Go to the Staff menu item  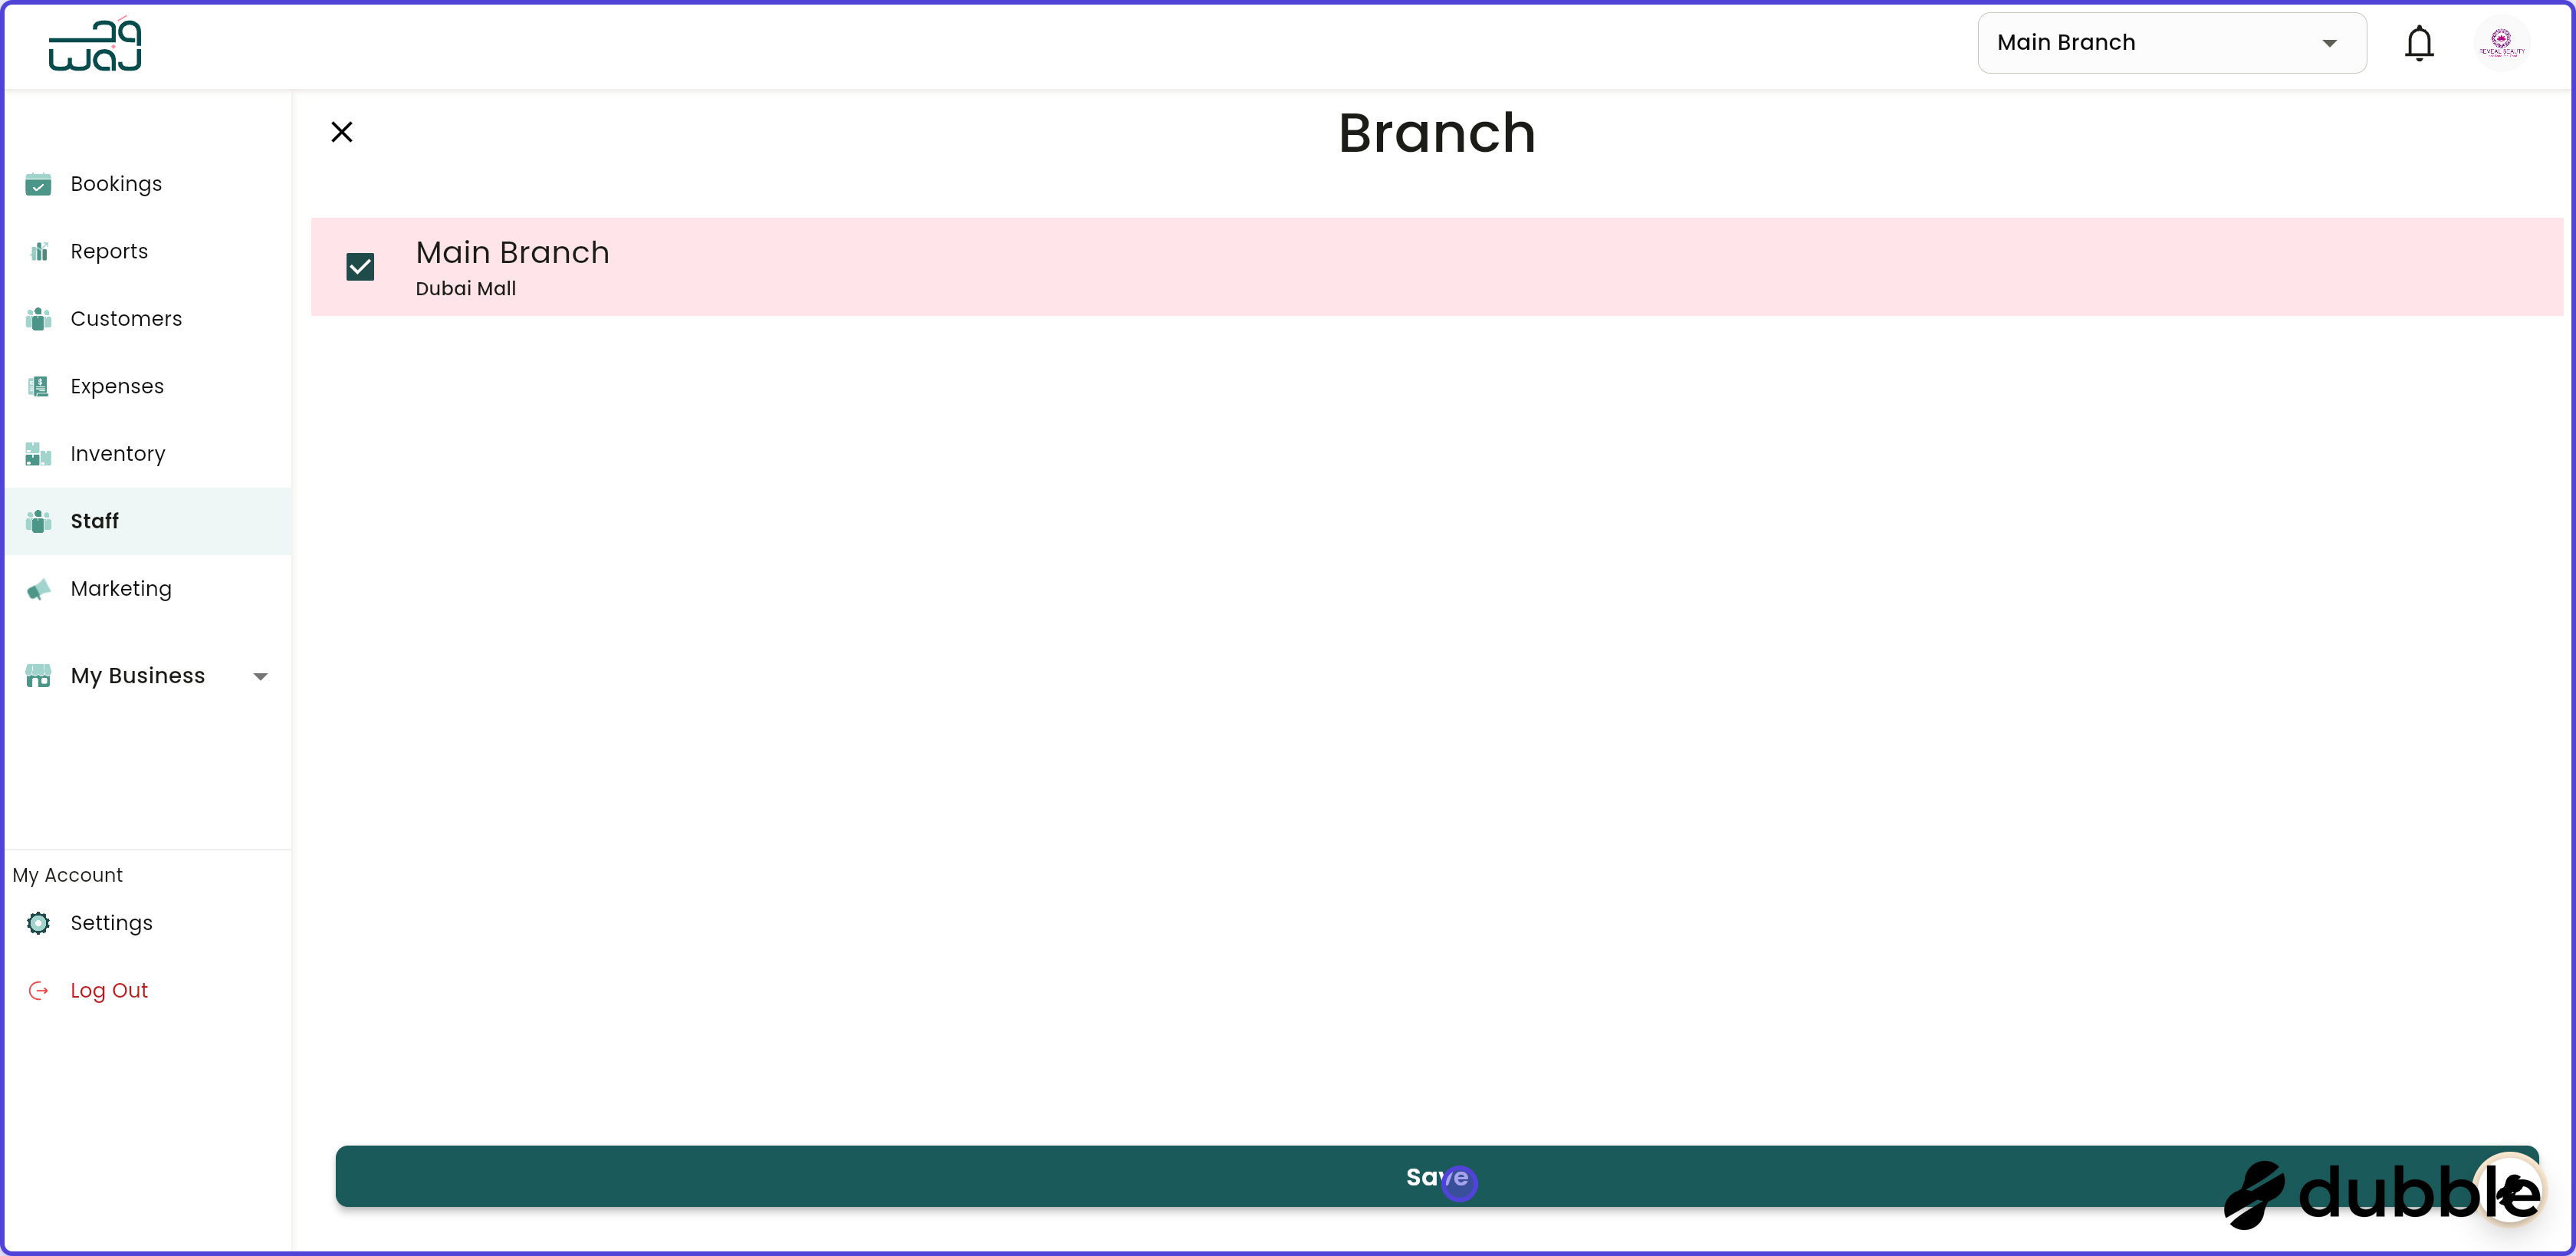(x=95, y=521)
